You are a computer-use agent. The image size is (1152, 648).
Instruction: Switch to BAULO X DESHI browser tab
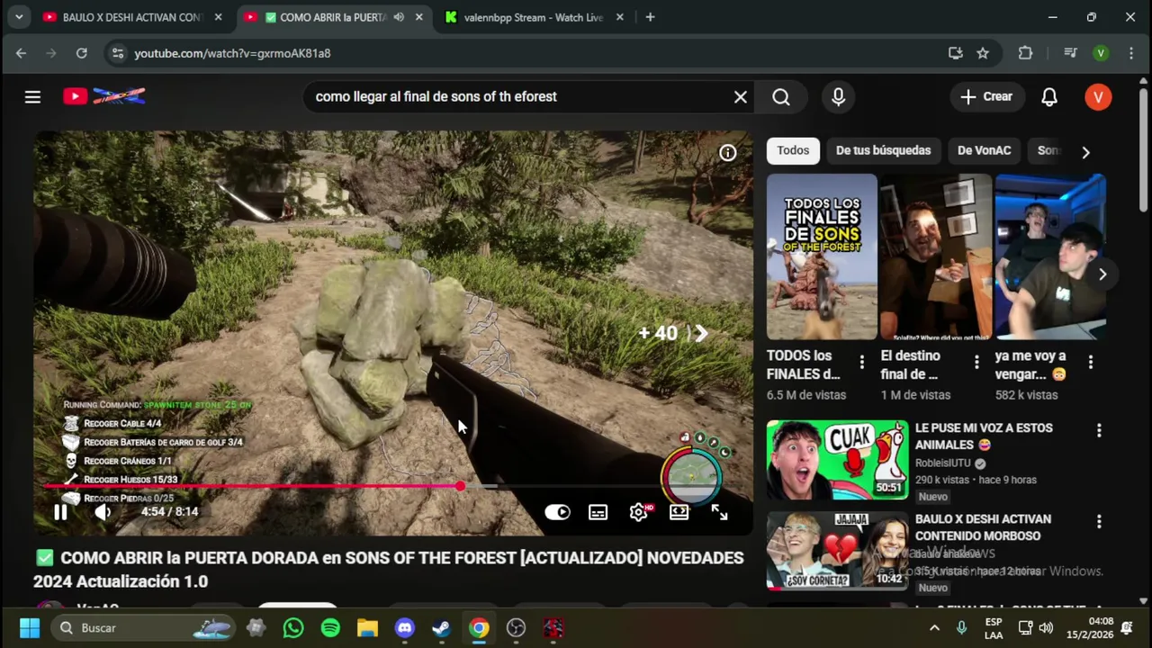click(x=132, y=17)
